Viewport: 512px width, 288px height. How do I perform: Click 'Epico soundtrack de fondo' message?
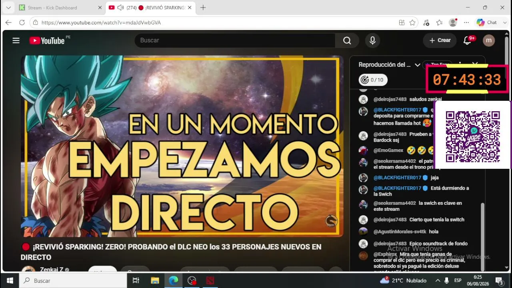tap(438, 244)
